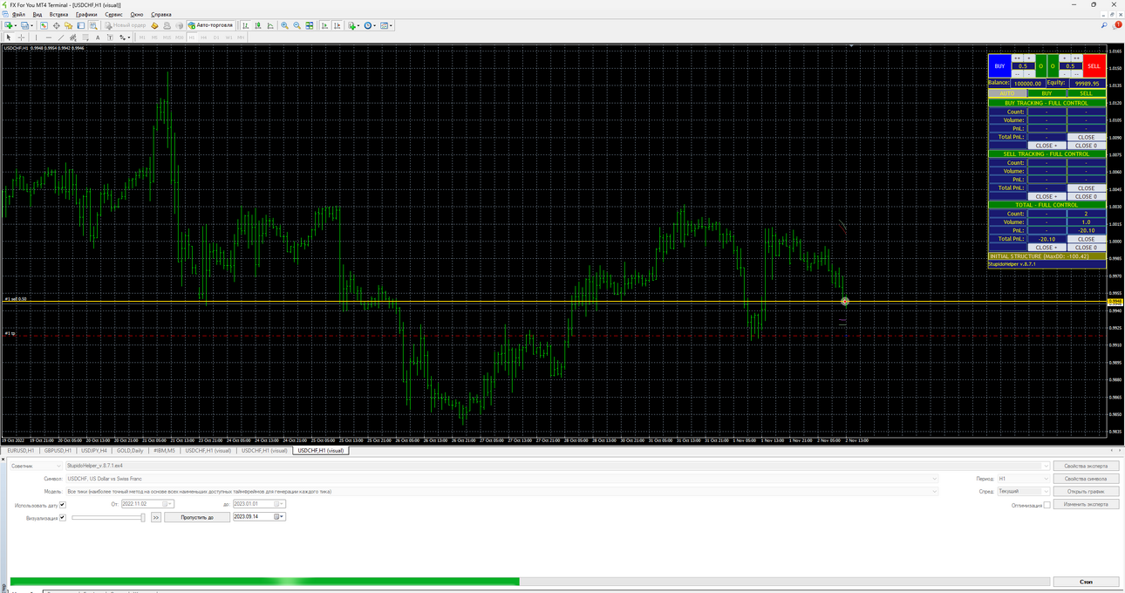The height and width of the screenshot is (593, 1125).
Task: Open the Советник type dropdown
Action: [35, 467]
